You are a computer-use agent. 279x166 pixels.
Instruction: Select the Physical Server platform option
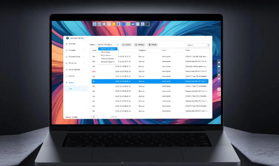108,55
